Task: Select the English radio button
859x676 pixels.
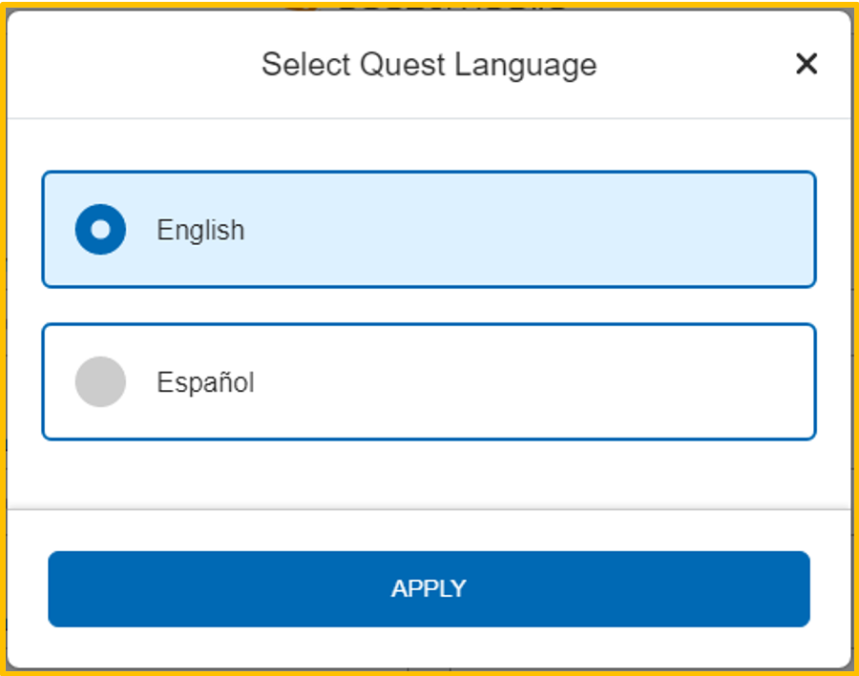Action: 100,230
